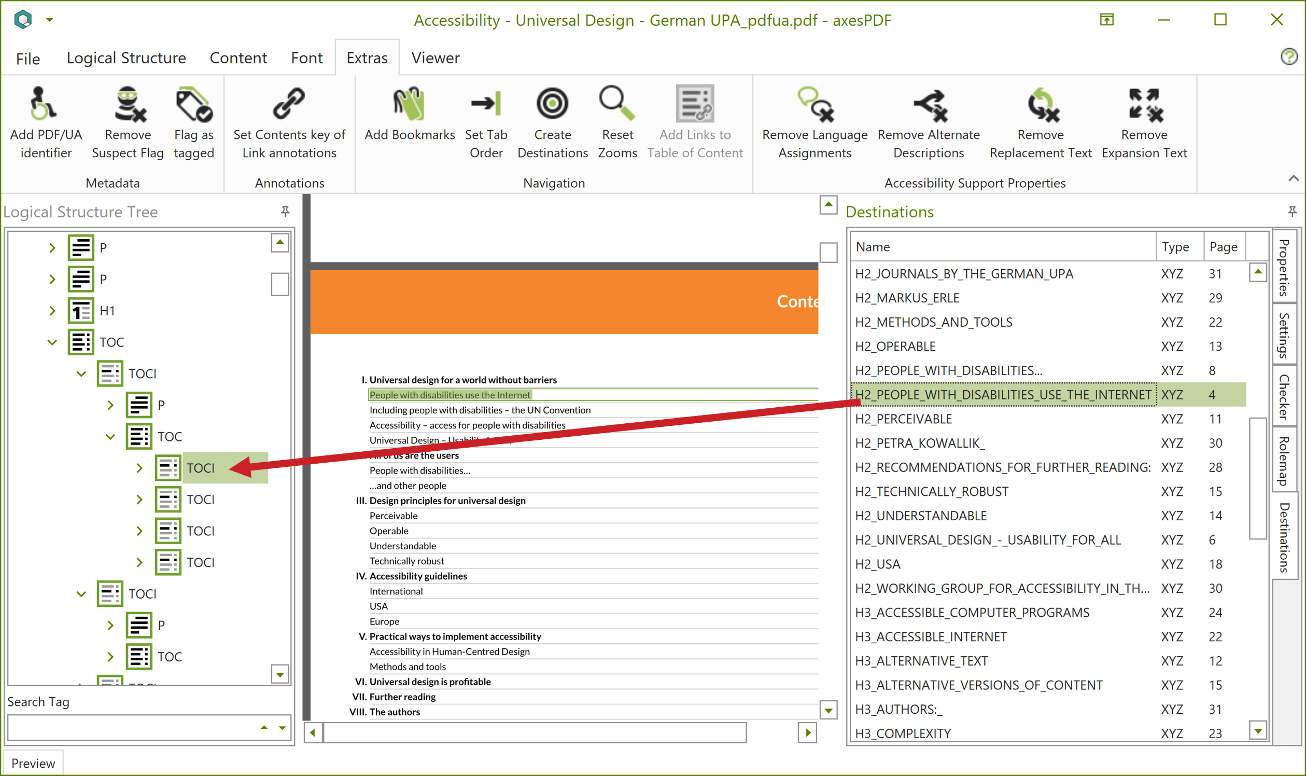The height and width of the screenshot is (776, 1306).
Task: Open the Settings side tab
Action: 1284,335
